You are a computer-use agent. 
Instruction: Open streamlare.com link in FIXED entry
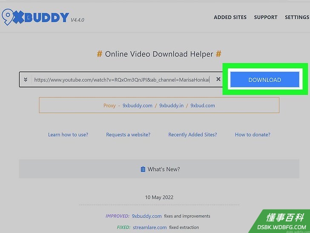pyautogui.click(x=149, y=227)
